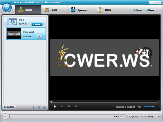163x122 pixels.
Task: Click the disc capacity bar
Action: 67,116
